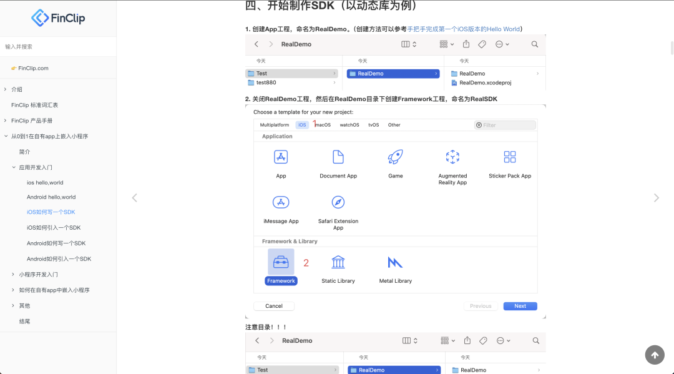Viewport: 674px width, 374px height.
Task: Click the scroll-to-top arrow button
Action: click(655, 355)
